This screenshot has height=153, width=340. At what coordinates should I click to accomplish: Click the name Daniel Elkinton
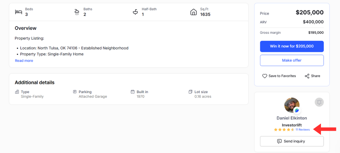pyautogui.click(x=292, y=118)
